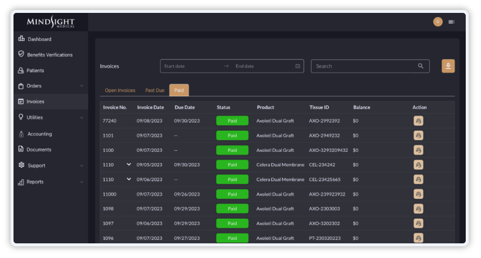
Task: Open Benefits Verifications in sidebar
Action: pos(49,55)
